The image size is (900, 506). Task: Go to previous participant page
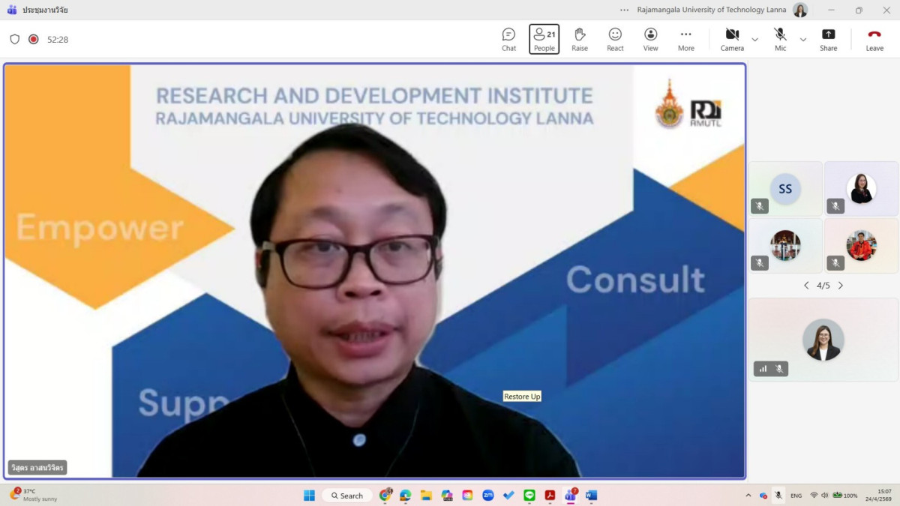pyautogui.click(x=806, y=286)
